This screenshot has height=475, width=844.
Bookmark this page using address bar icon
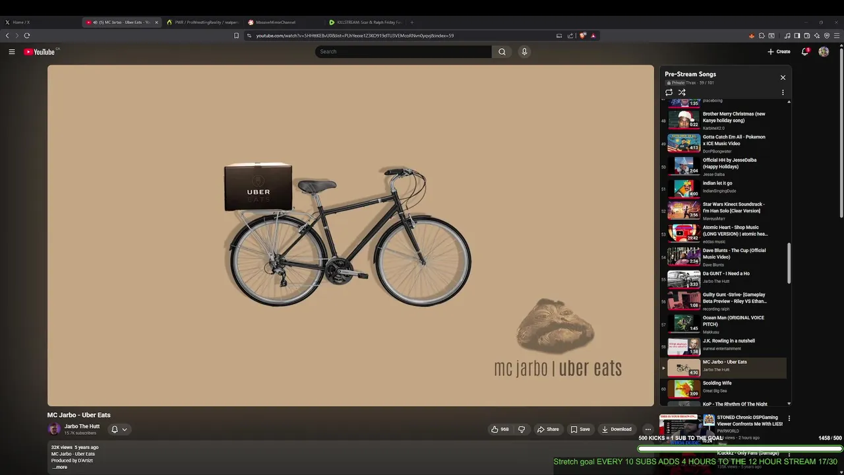click(x=236, y=36)
